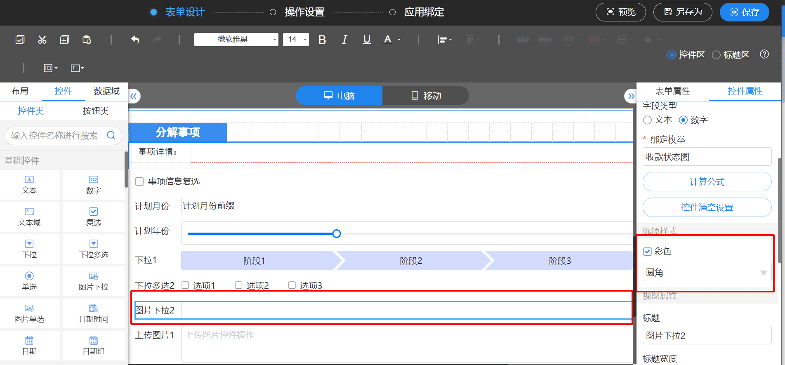Screen dimensions: 785x365
Task: Open the font family dropdown 微软雅黑
Action: point(236,39)
